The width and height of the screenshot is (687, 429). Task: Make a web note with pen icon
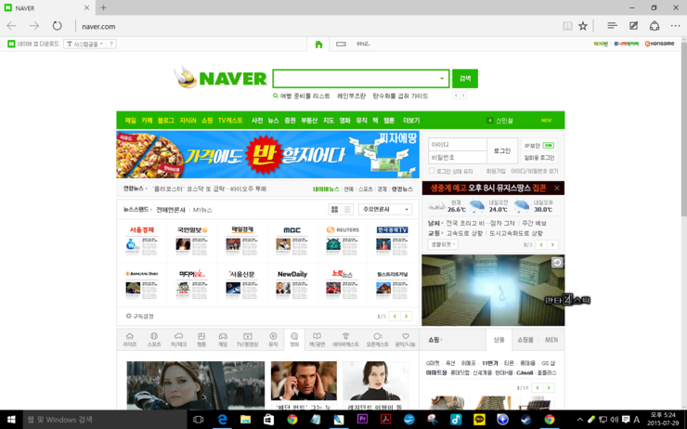[633, 26]
